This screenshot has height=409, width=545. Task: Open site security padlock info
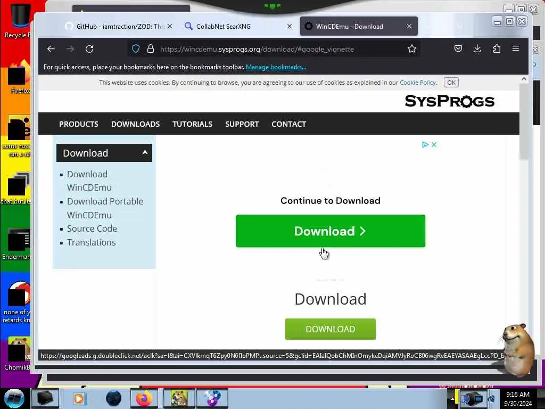(x=150, y=48)
